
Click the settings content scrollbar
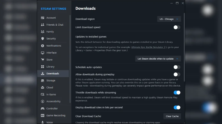(184, 47)
